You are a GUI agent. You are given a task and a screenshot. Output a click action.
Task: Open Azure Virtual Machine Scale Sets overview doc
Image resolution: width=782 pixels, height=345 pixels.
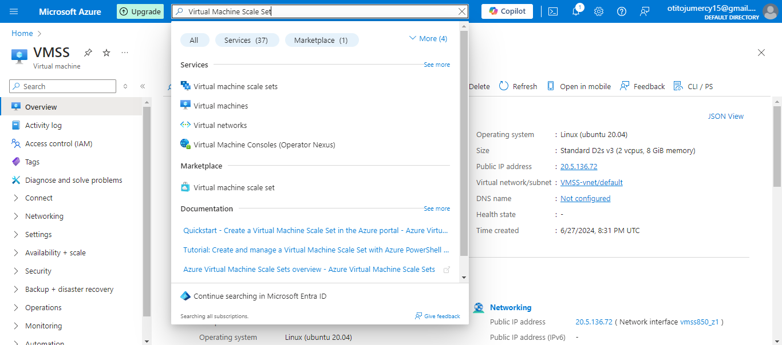(x=309, y=270)
